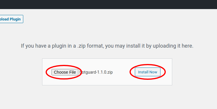Click the Upload Plugin button
This screenshot has height=109, width=217.
[11, 19]
